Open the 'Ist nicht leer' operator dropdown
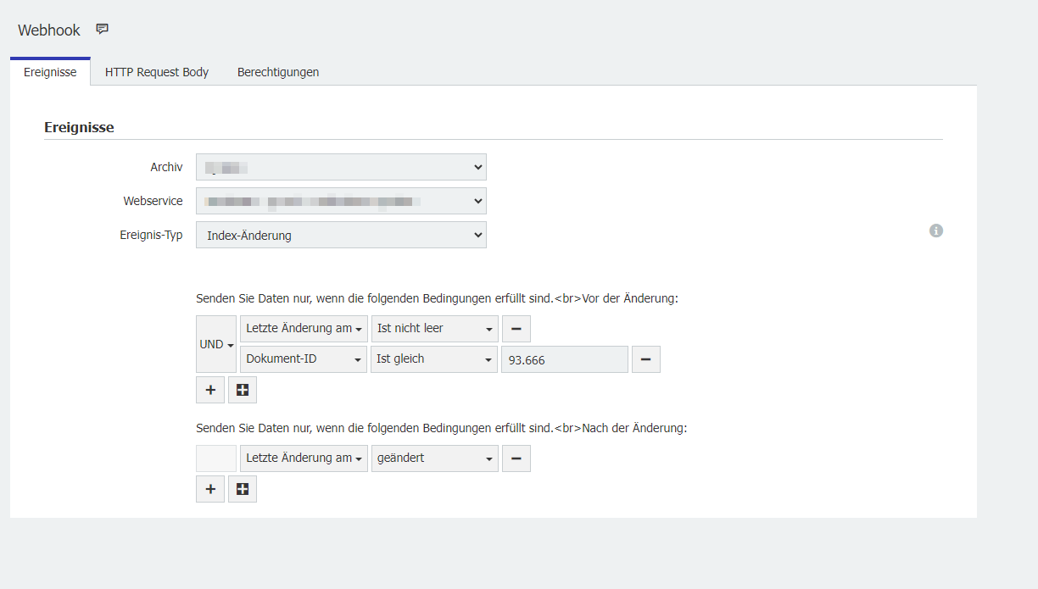This screenshot has height=589, width=1038. pos(434,329)
